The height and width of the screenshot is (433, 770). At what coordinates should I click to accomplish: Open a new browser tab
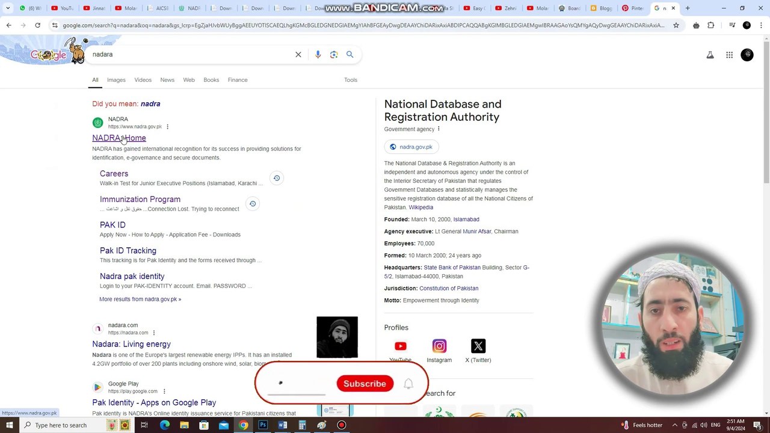pos(688,8)
